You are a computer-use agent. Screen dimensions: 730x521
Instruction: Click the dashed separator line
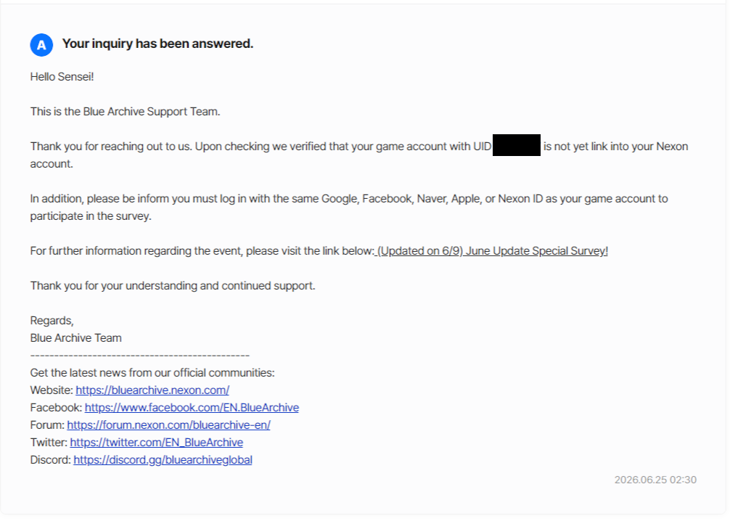point(139,356)
